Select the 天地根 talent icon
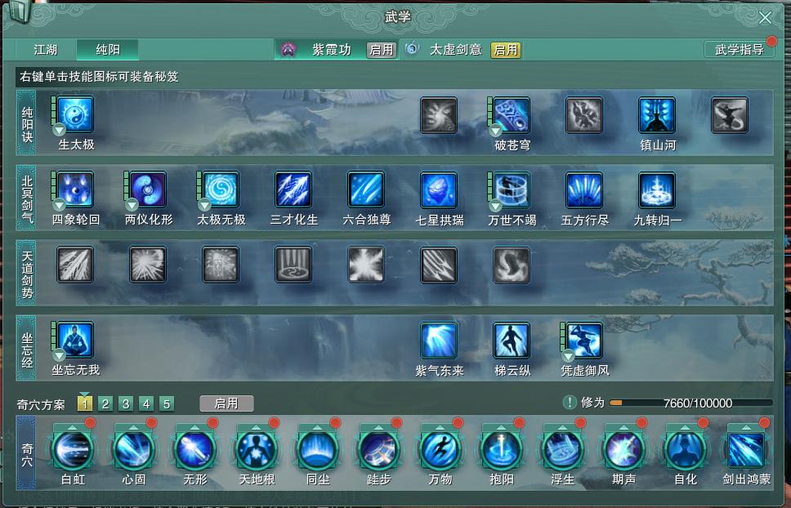Viewport: 791px width, 508px height. click(257, 449)
